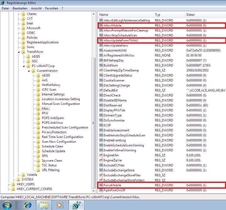
Task: Click the DWORD icon of AllowUpdateNow
Action: coord(101,45)
